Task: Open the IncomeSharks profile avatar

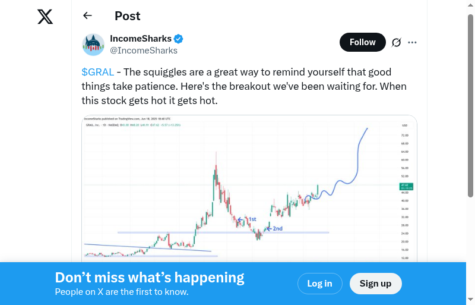Action: click(x=93, y=45)
